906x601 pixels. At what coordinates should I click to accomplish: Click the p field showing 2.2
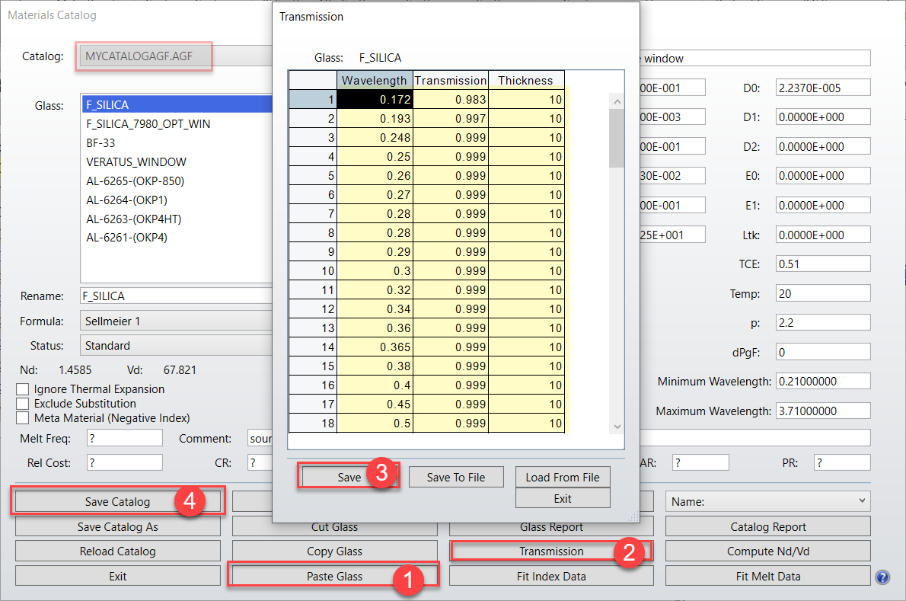tap(823, 322)
